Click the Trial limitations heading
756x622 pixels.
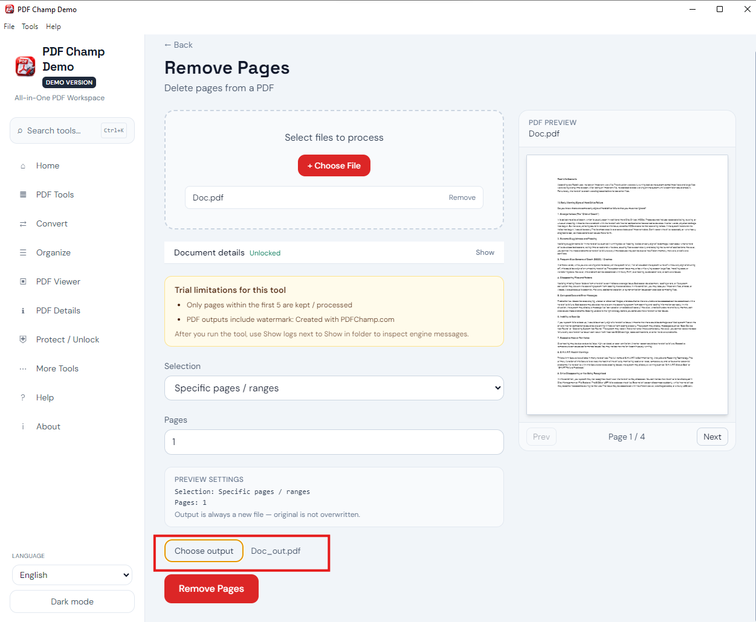(230, 290)
